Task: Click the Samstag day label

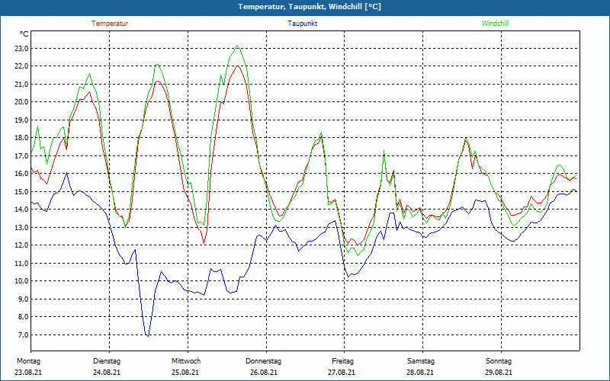Action: [421, 361]
